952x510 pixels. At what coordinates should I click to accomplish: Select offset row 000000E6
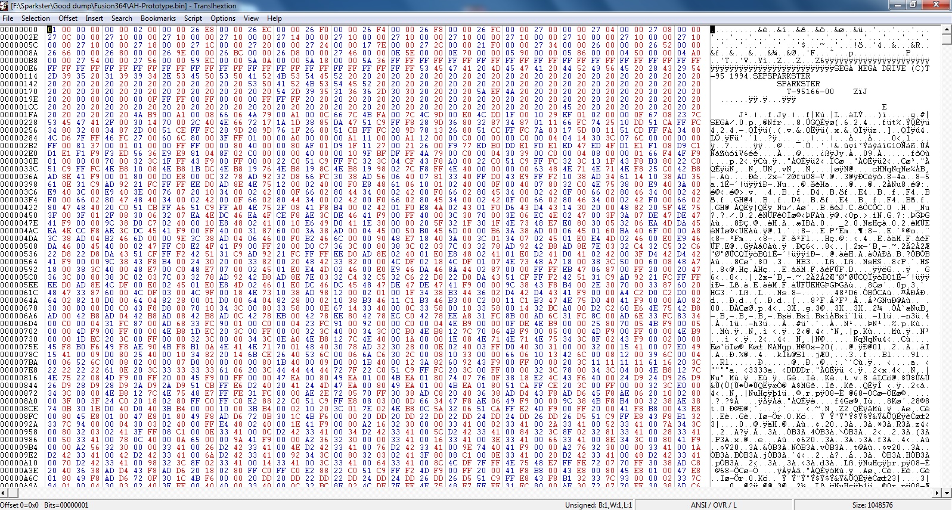(19, 68)
